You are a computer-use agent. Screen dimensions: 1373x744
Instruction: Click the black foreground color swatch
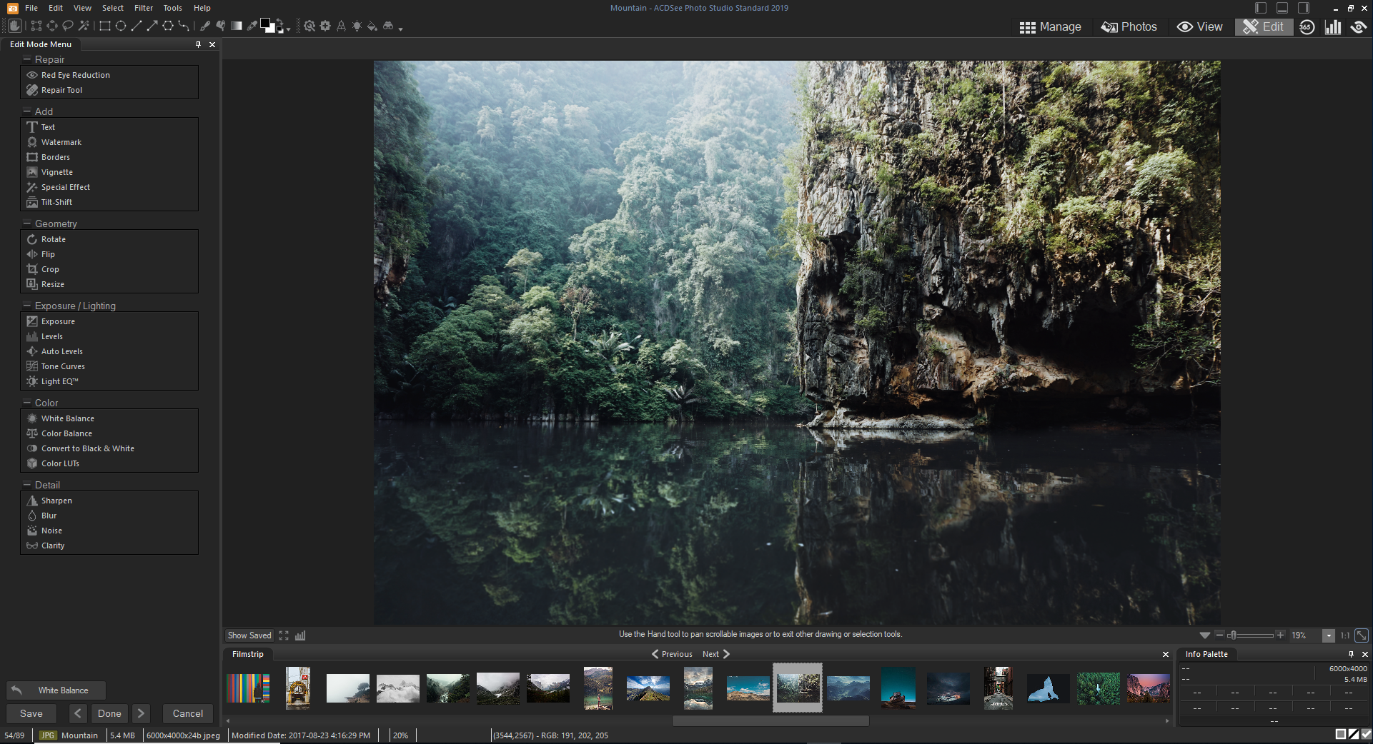pos(265,24)
